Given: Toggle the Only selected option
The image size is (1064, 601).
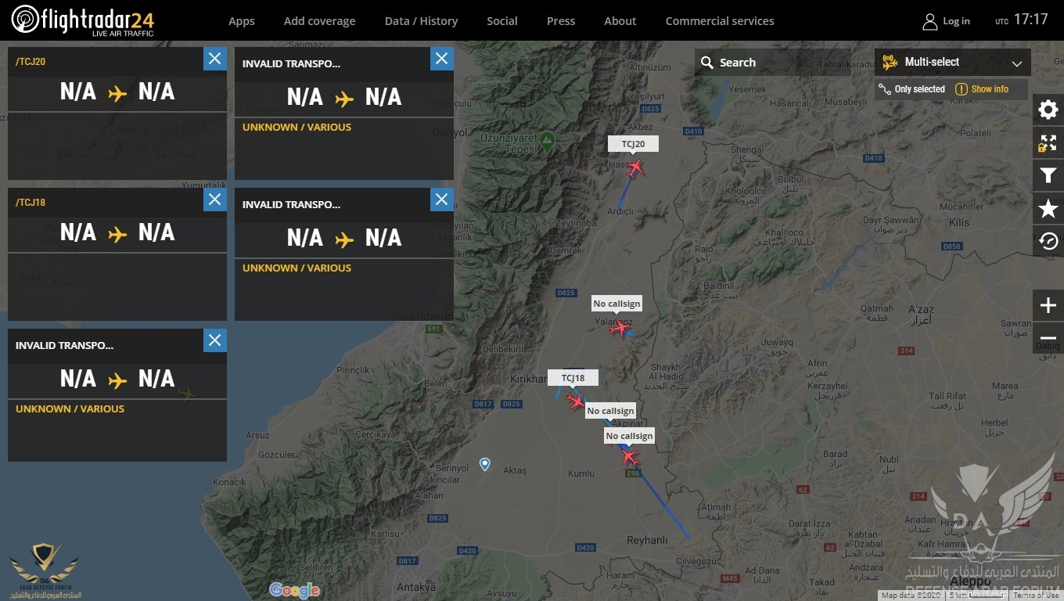Looking at the screenshot, I should (x=912, y=89).
